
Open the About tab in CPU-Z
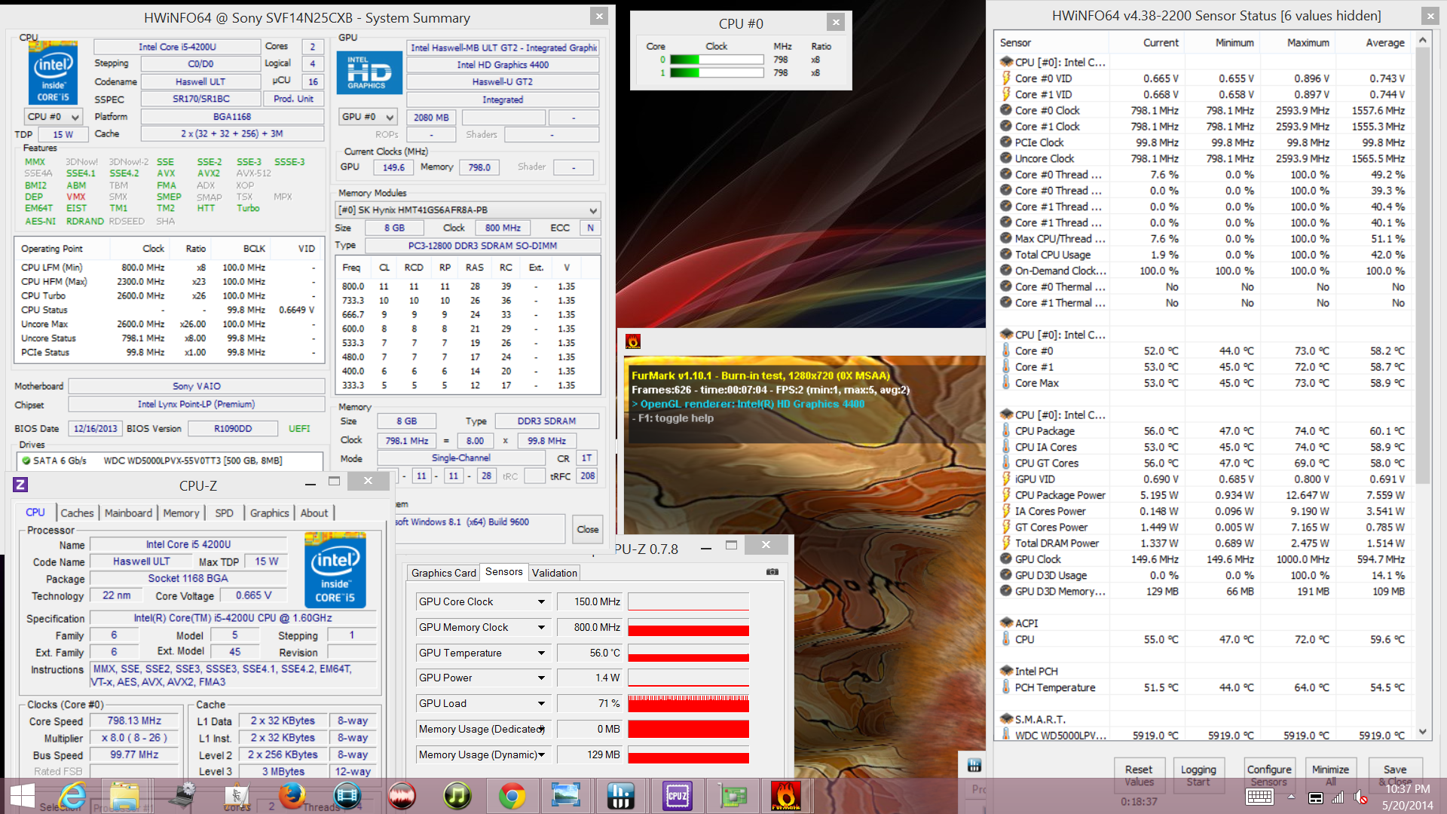pyautogui.click(x=314, y=513)
